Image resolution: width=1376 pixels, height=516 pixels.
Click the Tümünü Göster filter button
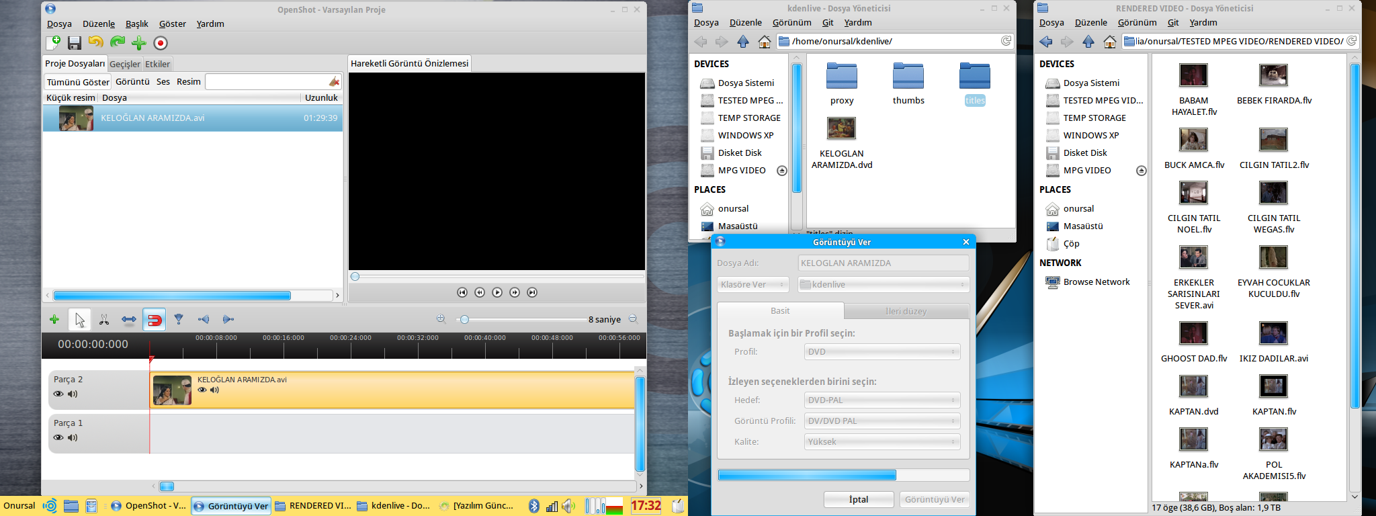pos(78,82)
